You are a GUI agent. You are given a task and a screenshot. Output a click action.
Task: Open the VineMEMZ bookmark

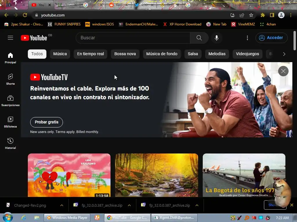tap(243, 24)
